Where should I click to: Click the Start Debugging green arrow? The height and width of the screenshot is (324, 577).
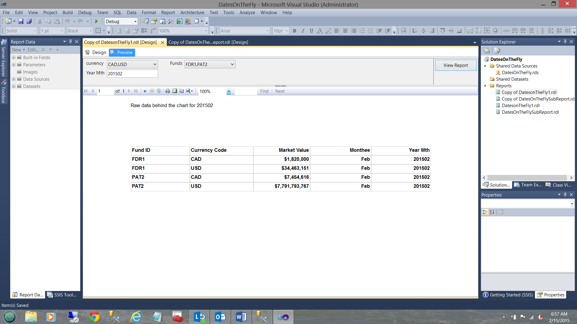96,21
